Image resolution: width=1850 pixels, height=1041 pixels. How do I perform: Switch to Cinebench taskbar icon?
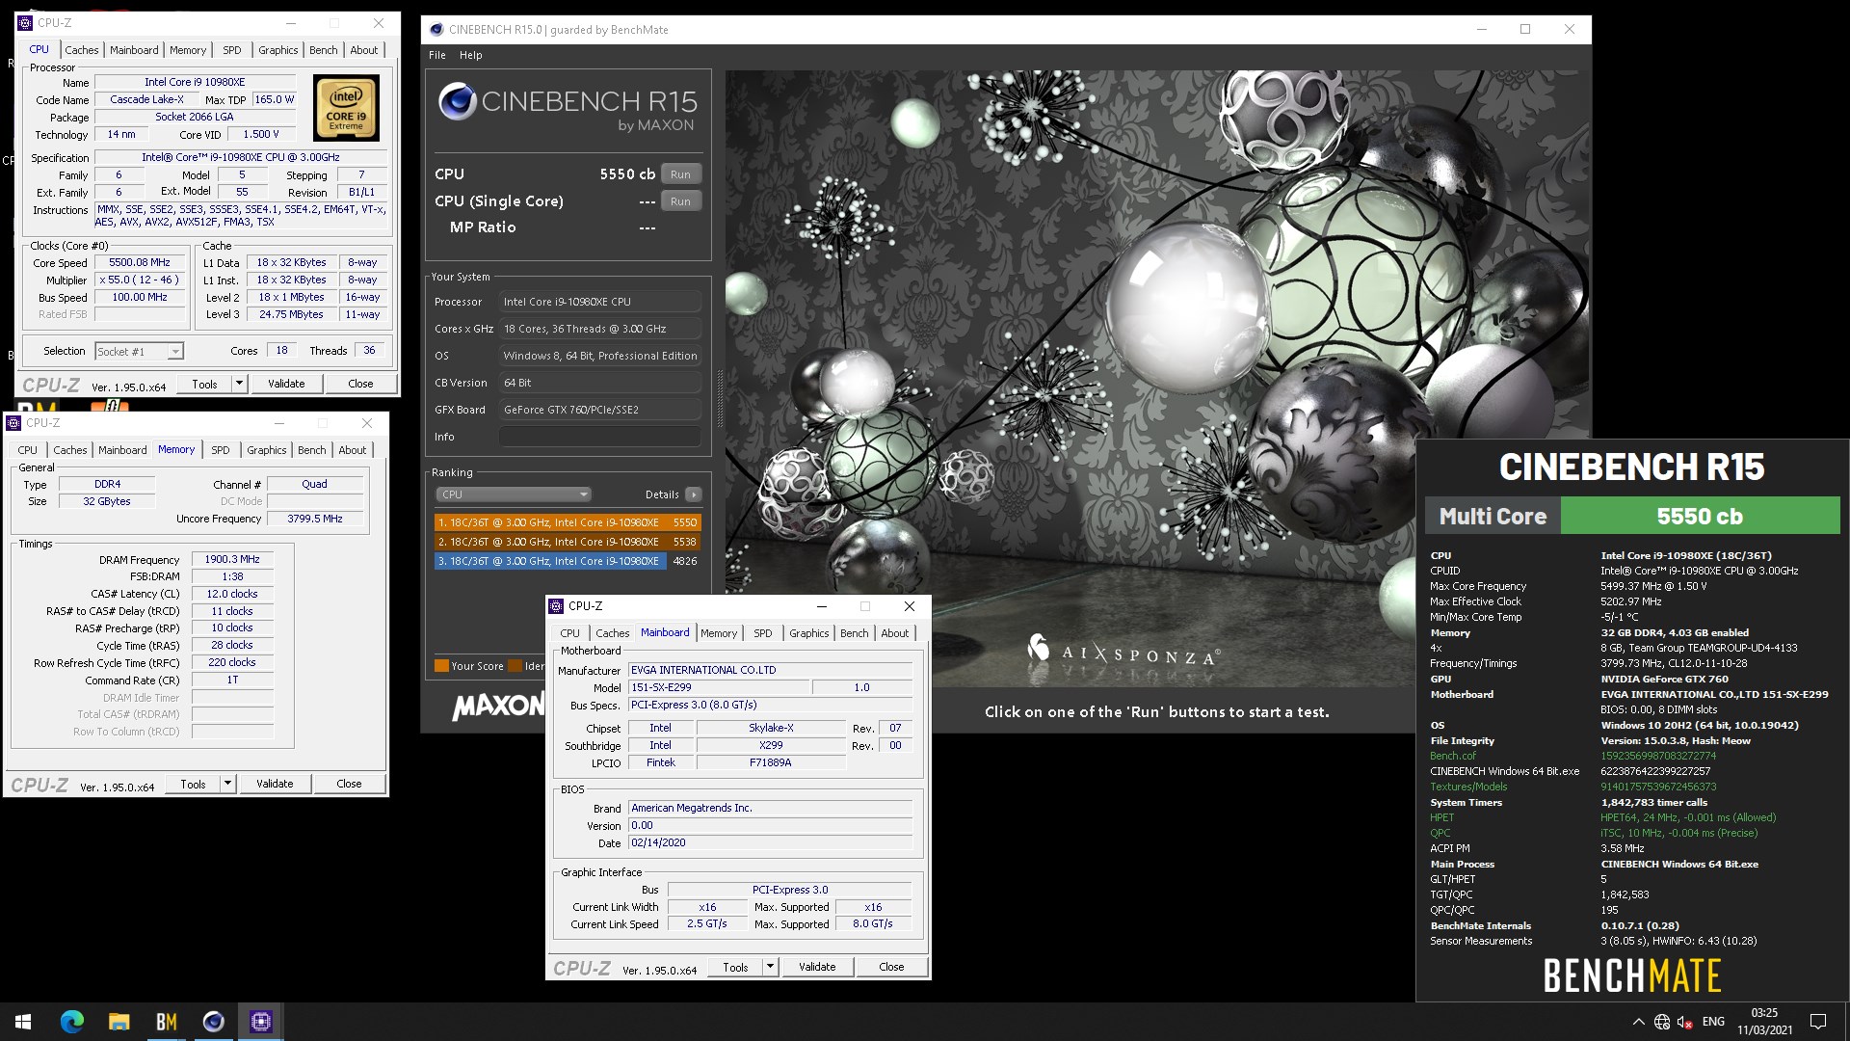(213, 1022)
